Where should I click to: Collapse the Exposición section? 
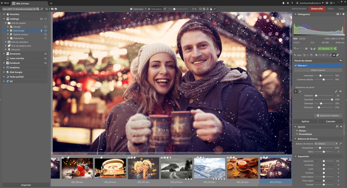click(295, 156)
